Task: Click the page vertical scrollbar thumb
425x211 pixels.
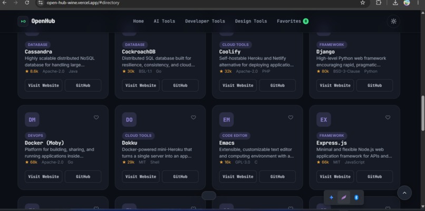Action: (422, 113)
